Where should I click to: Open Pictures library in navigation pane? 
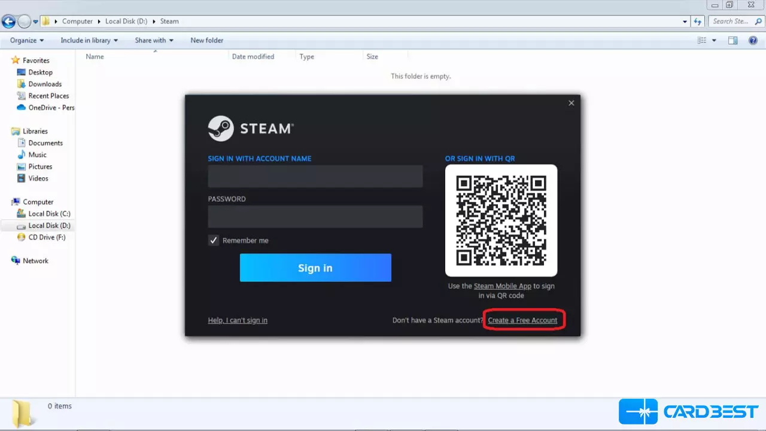point(40,166)
